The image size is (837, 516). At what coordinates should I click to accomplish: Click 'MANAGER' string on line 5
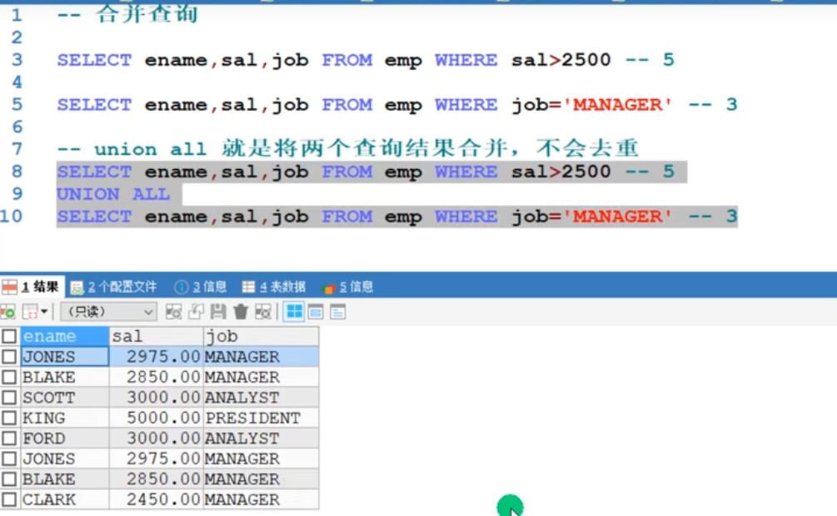(617, 104)
